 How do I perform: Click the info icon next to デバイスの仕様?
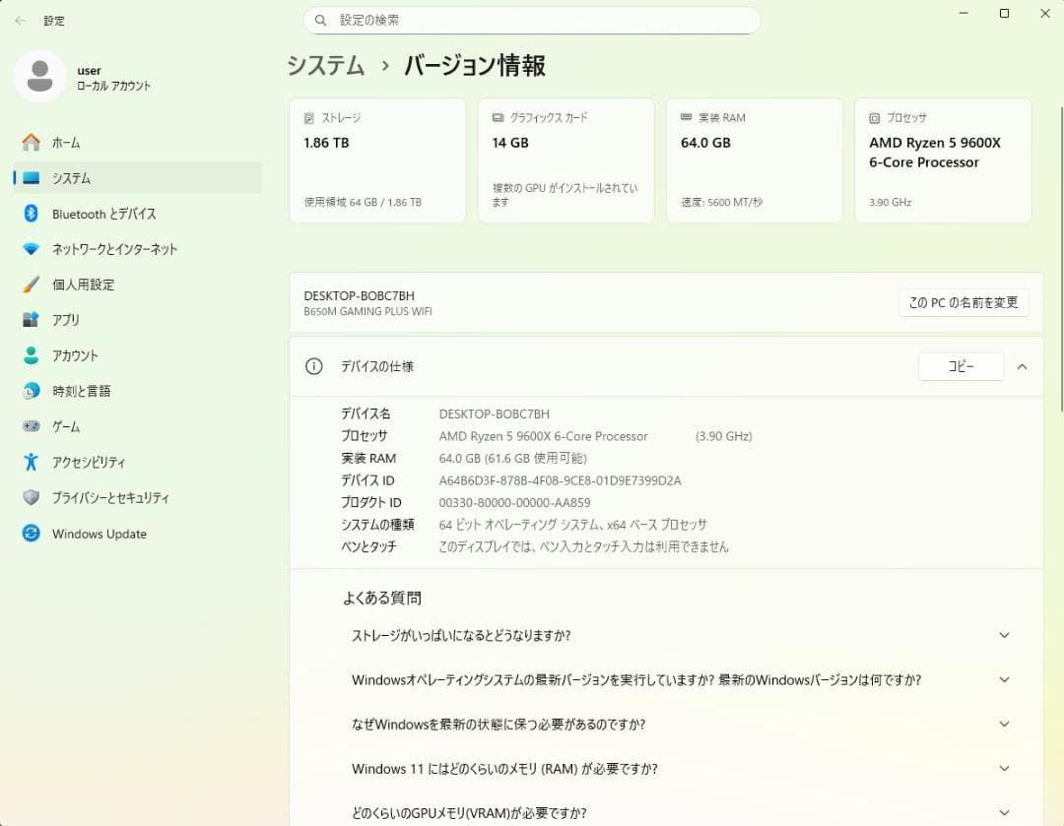pyautogui.click(x=313, y=365)
